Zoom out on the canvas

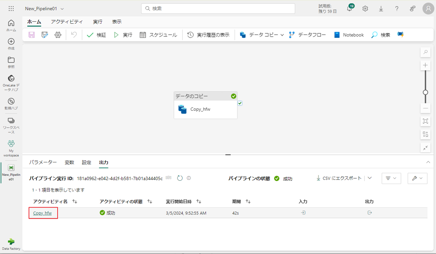[426, 108]
